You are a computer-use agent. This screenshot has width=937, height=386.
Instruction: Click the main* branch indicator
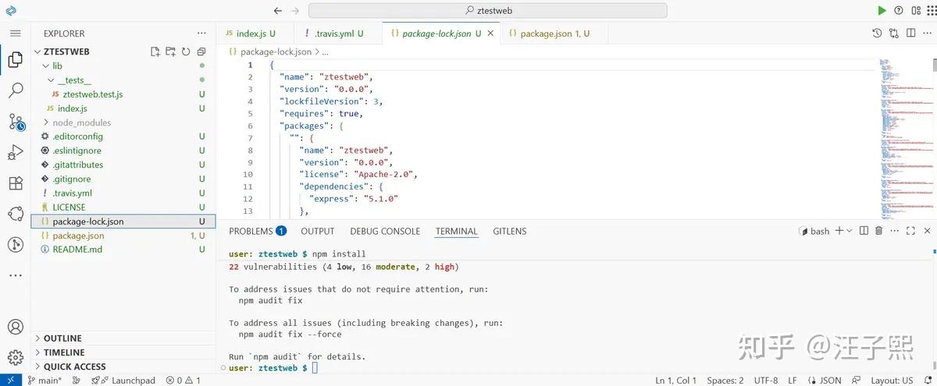[x=45, y=380]
